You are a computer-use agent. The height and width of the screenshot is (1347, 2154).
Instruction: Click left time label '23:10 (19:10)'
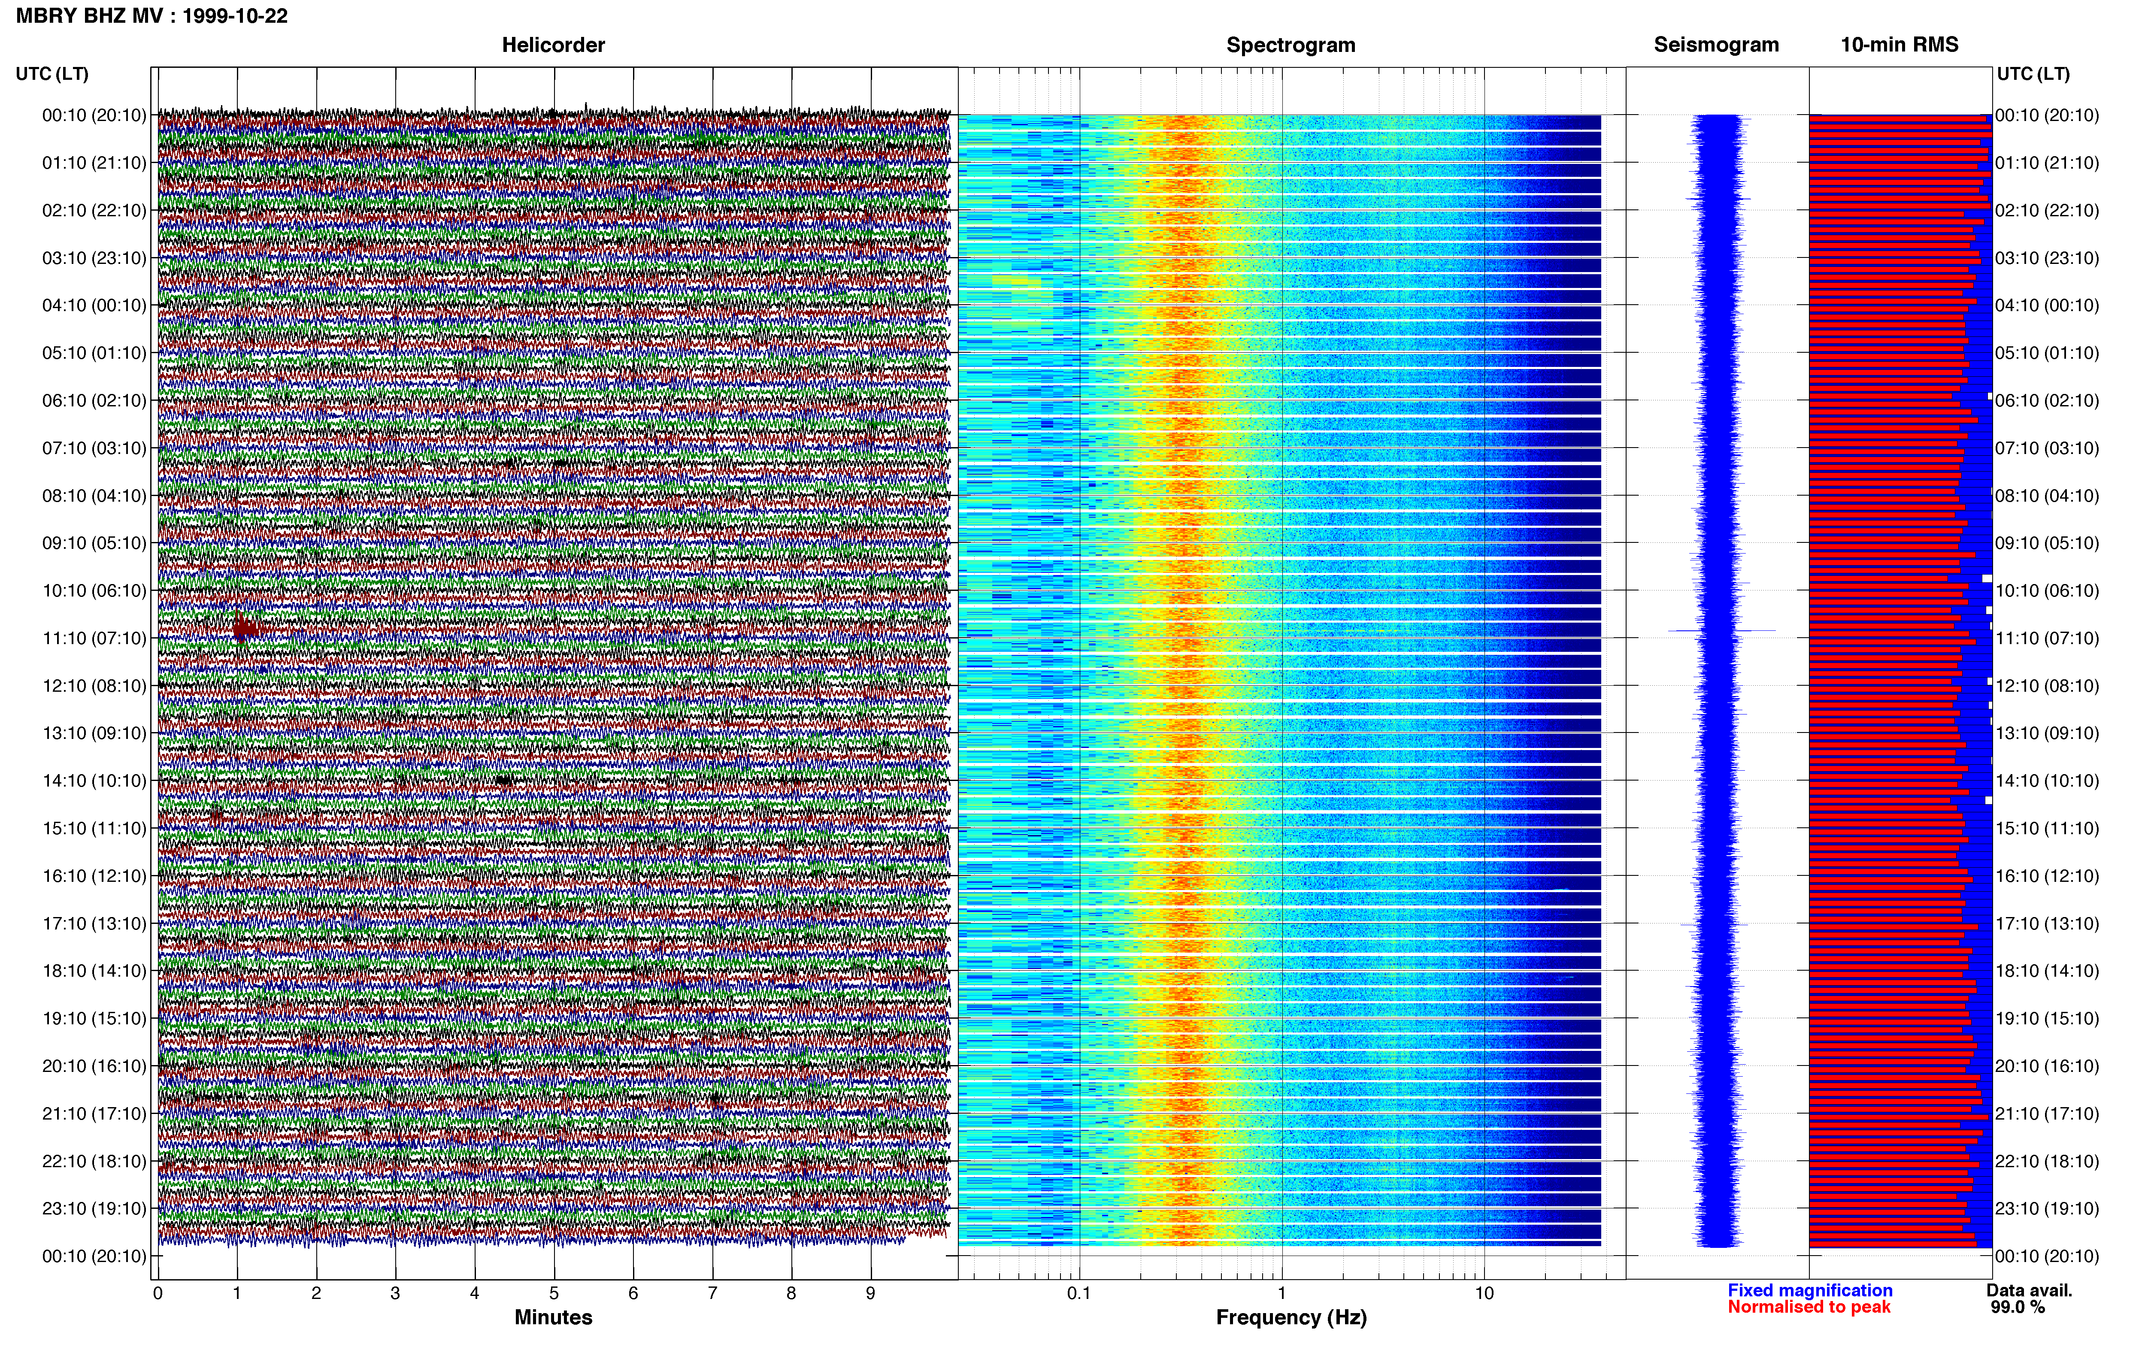pyautogui.click(x=94, y=1208)
